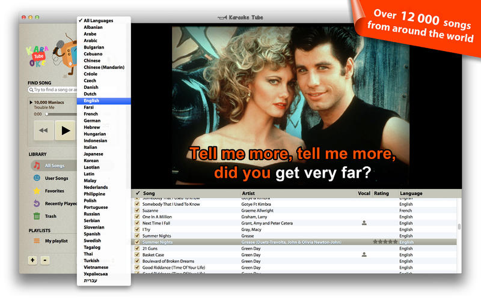Select English in the language list
This screenshot has width=481, height=300.
tap(92, 101)
